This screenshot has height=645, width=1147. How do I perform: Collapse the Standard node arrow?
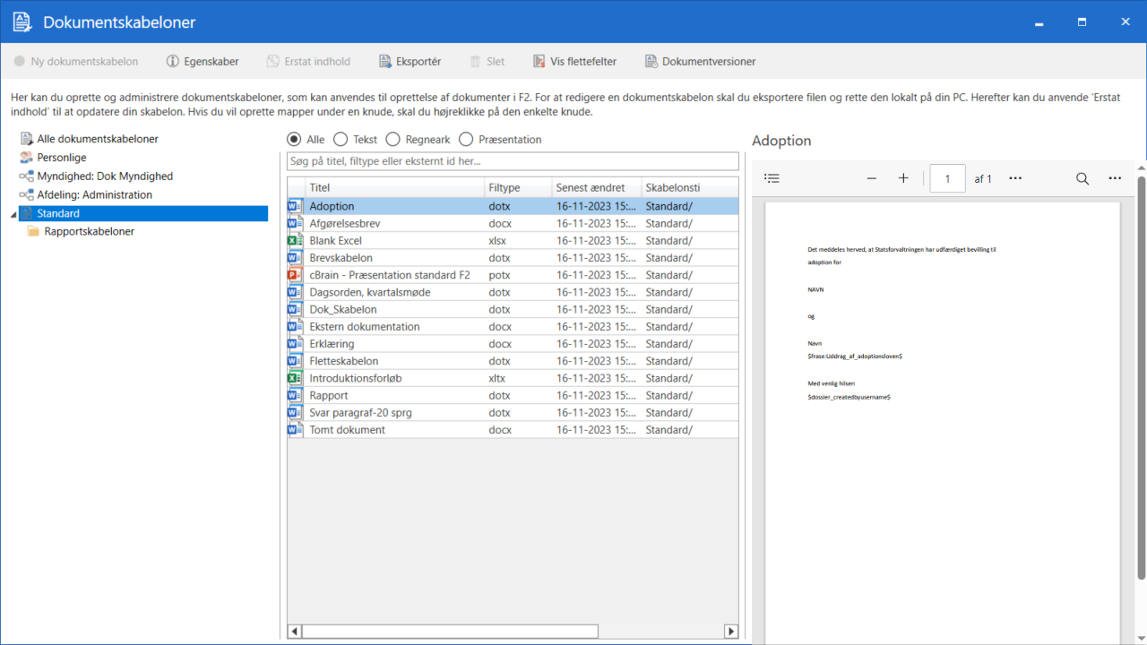click(12, 214)
